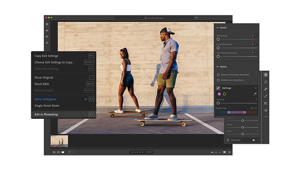
Task: Open the Home icon in left sidebar
Action: click(x=47, y=31)
